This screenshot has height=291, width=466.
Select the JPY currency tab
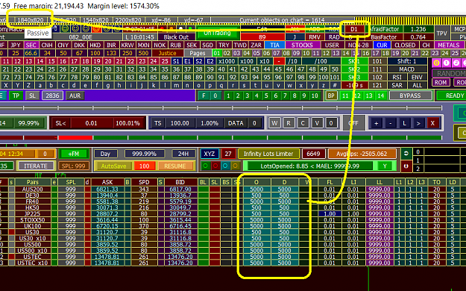(16, 45)
